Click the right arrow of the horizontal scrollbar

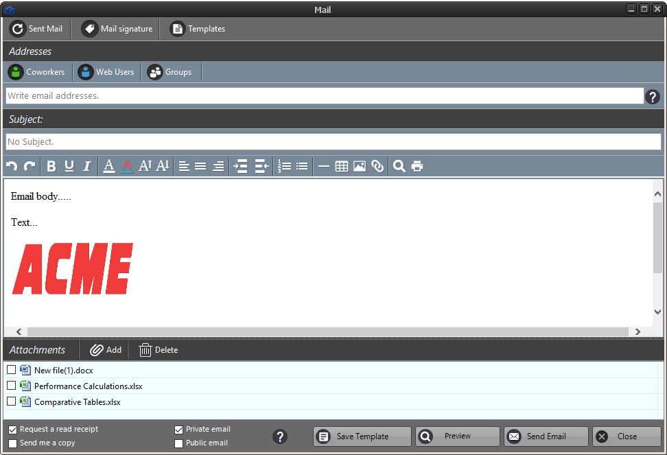click(637, 331)
